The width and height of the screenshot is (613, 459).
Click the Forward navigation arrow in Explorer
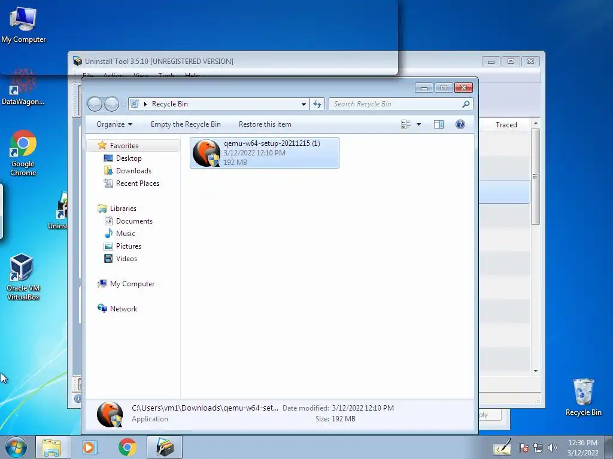coord(111,104)
